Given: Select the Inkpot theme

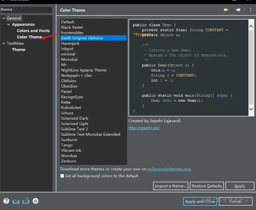Looking at the screenshot, I should pos(94,49).
